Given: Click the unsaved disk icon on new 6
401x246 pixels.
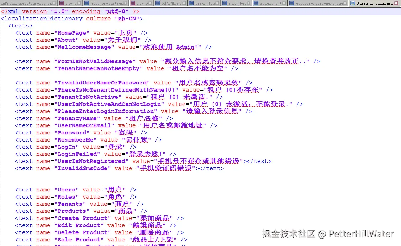Looking at the screenshot, I should (x=133, y=3).
